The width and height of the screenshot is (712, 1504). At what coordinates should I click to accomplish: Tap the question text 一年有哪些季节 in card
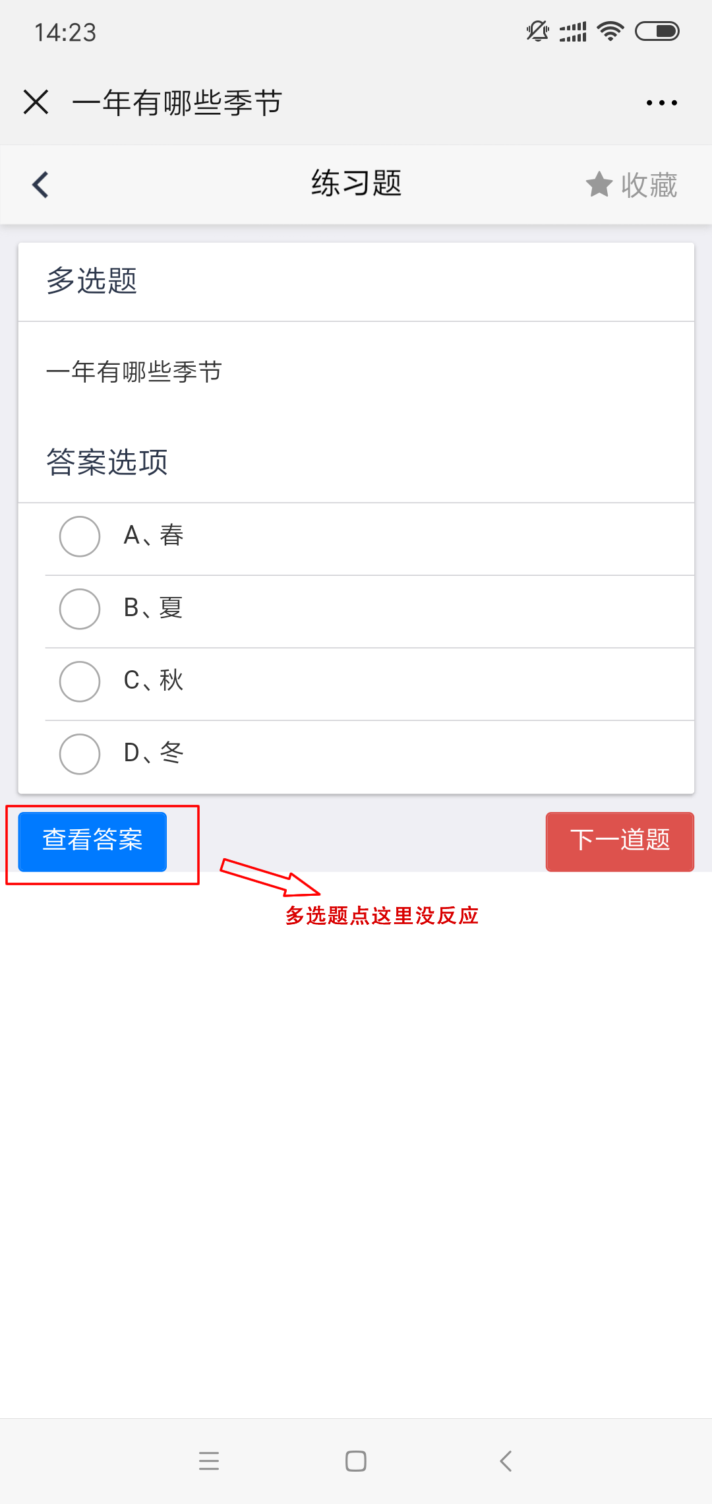coord(134,372)
